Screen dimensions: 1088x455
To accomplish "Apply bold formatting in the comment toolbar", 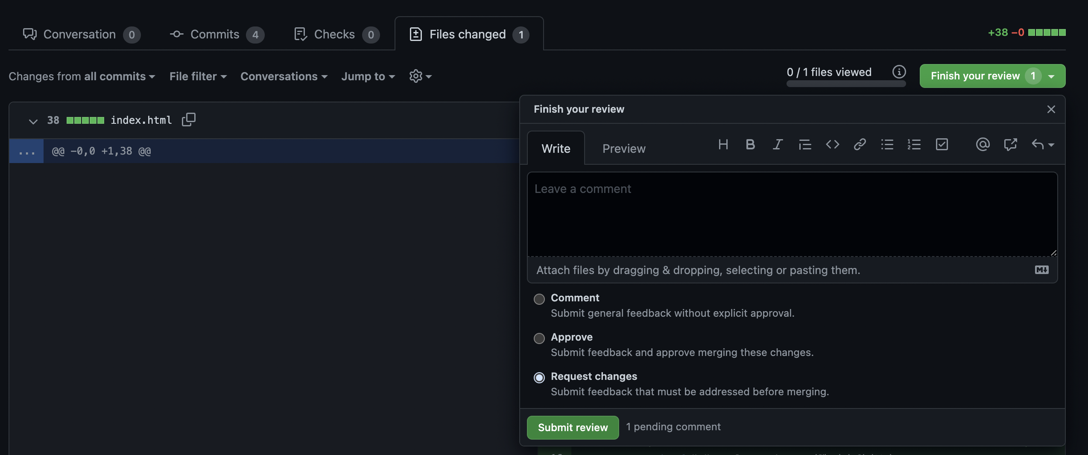I will point(750,145).
